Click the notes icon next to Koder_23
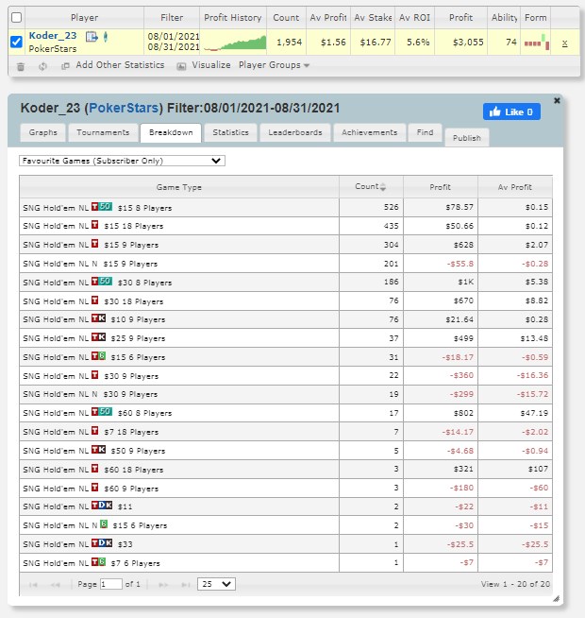The image size is (585, 618). pos(92,37)
